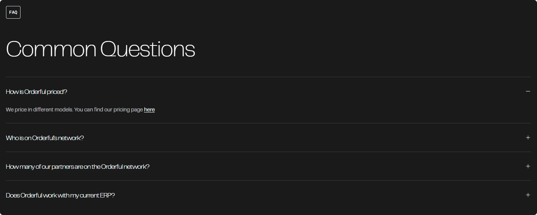Toggle the 'Who is on Orderful's network?' question
This screenshot has height=215, width=537.
(45, 138)
